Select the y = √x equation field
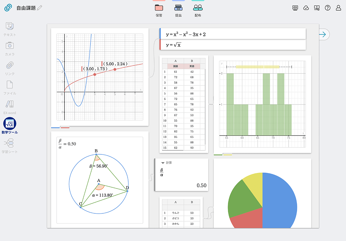 [x=232, y=45]
